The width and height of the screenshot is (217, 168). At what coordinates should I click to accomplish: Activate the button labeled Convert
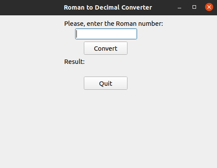pyautogui.click(x=106, y=48)
